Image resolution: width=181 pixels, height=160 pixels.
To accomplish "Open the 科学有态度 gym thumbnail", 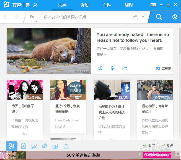I will click(x=155, y=90).
